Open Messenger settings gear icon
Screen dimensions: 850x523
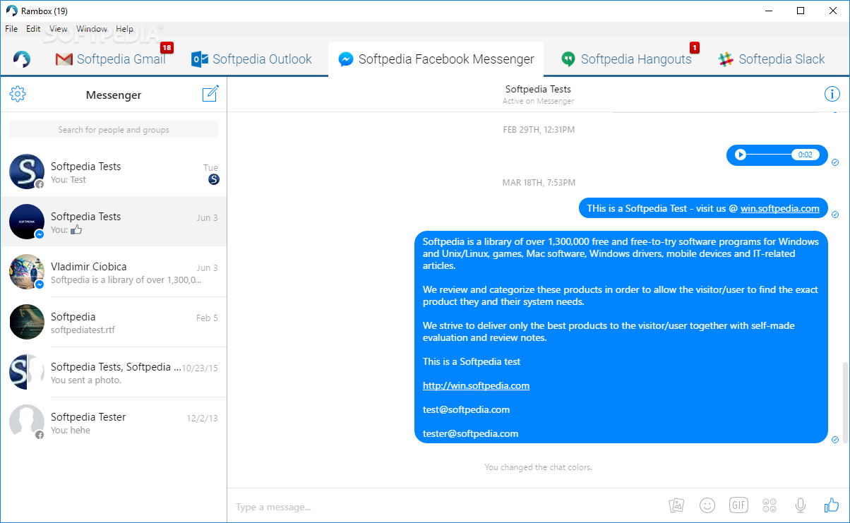pos(18,94)
